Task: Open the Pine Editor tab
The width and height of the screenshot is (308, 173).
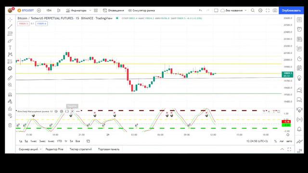Action: tap(54, 149)
